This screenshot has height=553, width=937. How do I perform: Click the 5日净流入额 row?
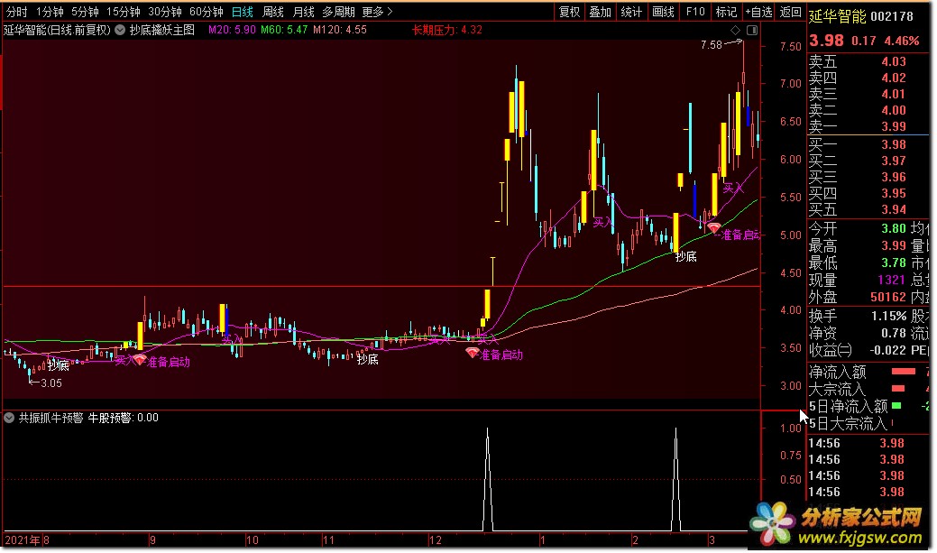click(868, 406)
